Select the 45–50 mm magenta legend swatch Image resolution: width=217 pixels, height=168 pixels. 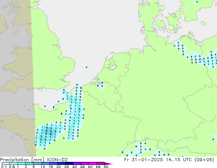coord(101,164)
